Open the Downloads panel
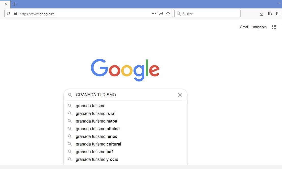 (262, 14)
